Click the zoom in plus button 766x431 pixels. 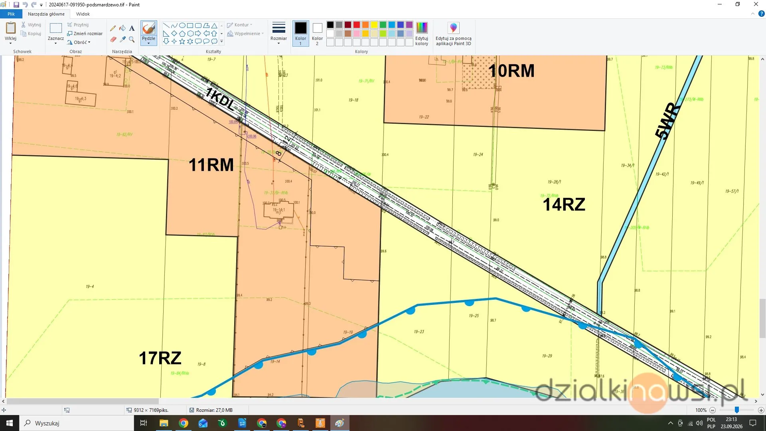[x=761, y=410]
